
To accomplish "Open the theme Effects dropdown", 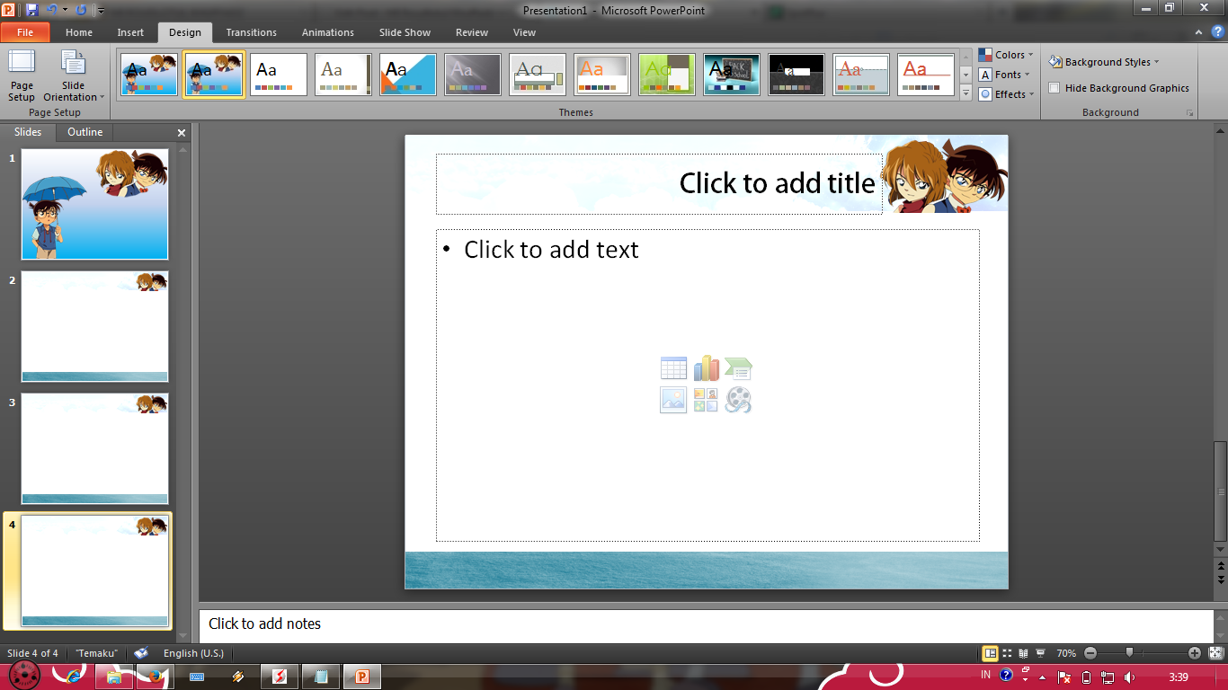I will [1006, 94].
